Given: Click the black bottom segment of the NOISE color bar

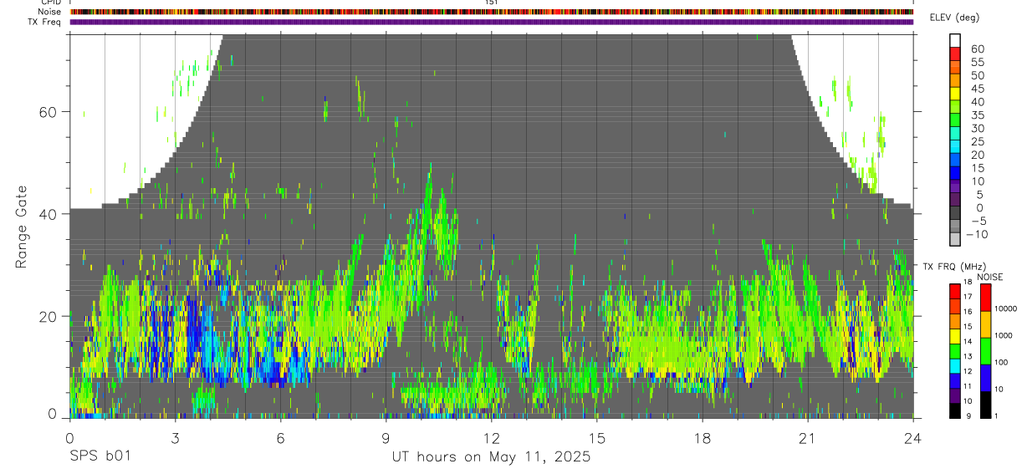Looking at the screenshot, I should (x=984, y=405).
